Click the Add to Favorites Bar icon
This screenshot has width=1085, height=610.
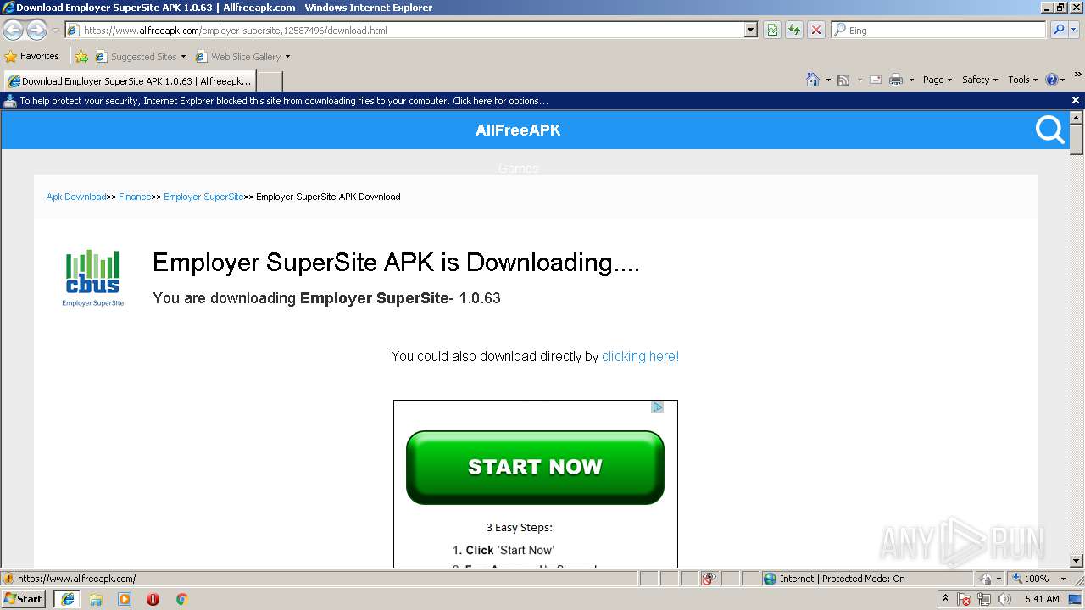(x=81, y=57)
